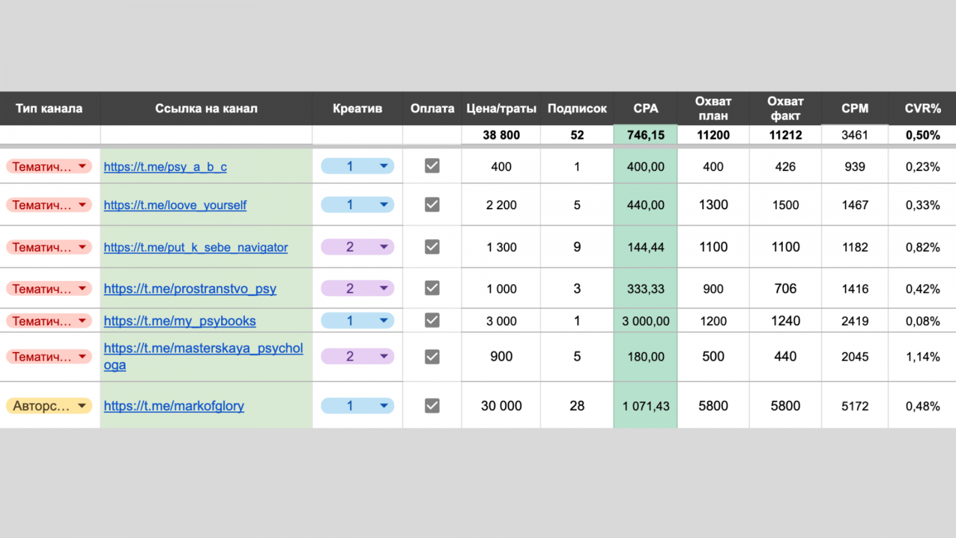Image resolution: width=956 pixels, height=538 pixels.
Task: Toggle payment checkbox for prostranstvo_psy row
Action: click(432, 288)
